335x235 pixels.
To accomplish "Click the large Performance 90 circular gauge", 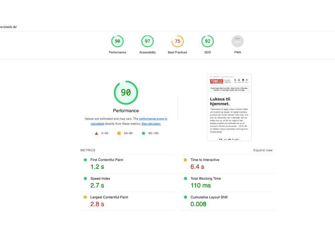I will click(x=126, y=93).
